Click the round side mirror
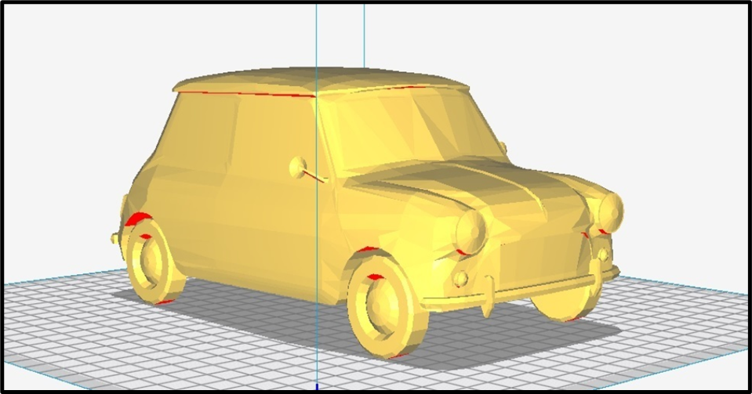This screenshot has width=752, height=394. click(298, 166)
